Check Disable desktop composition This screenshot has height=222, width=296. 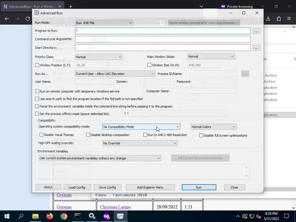(x=88, y=135)
